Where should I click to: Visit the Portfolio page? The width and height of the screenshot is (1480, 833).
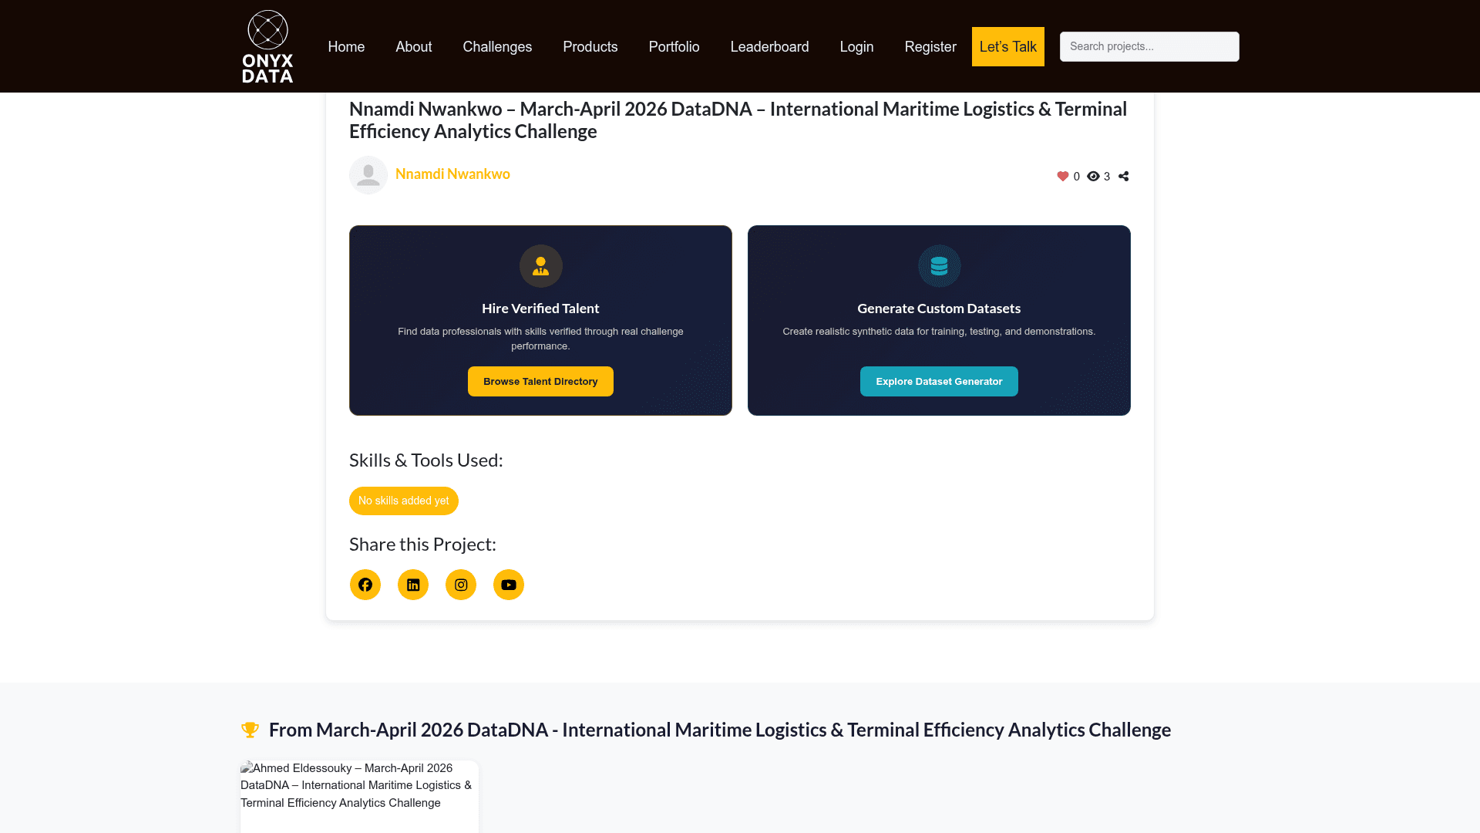(x=674, y=46)
